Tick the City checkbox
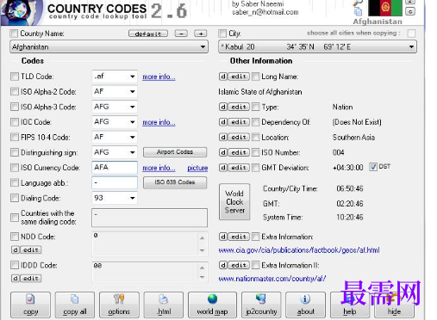This screenshot has height=320, width=437. [222, 34]
